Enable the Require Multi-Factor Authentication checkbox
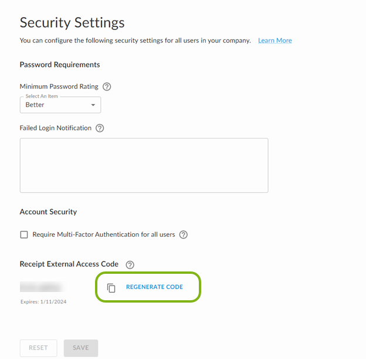This screenshot has width=366, height=359. coord(24,234)
